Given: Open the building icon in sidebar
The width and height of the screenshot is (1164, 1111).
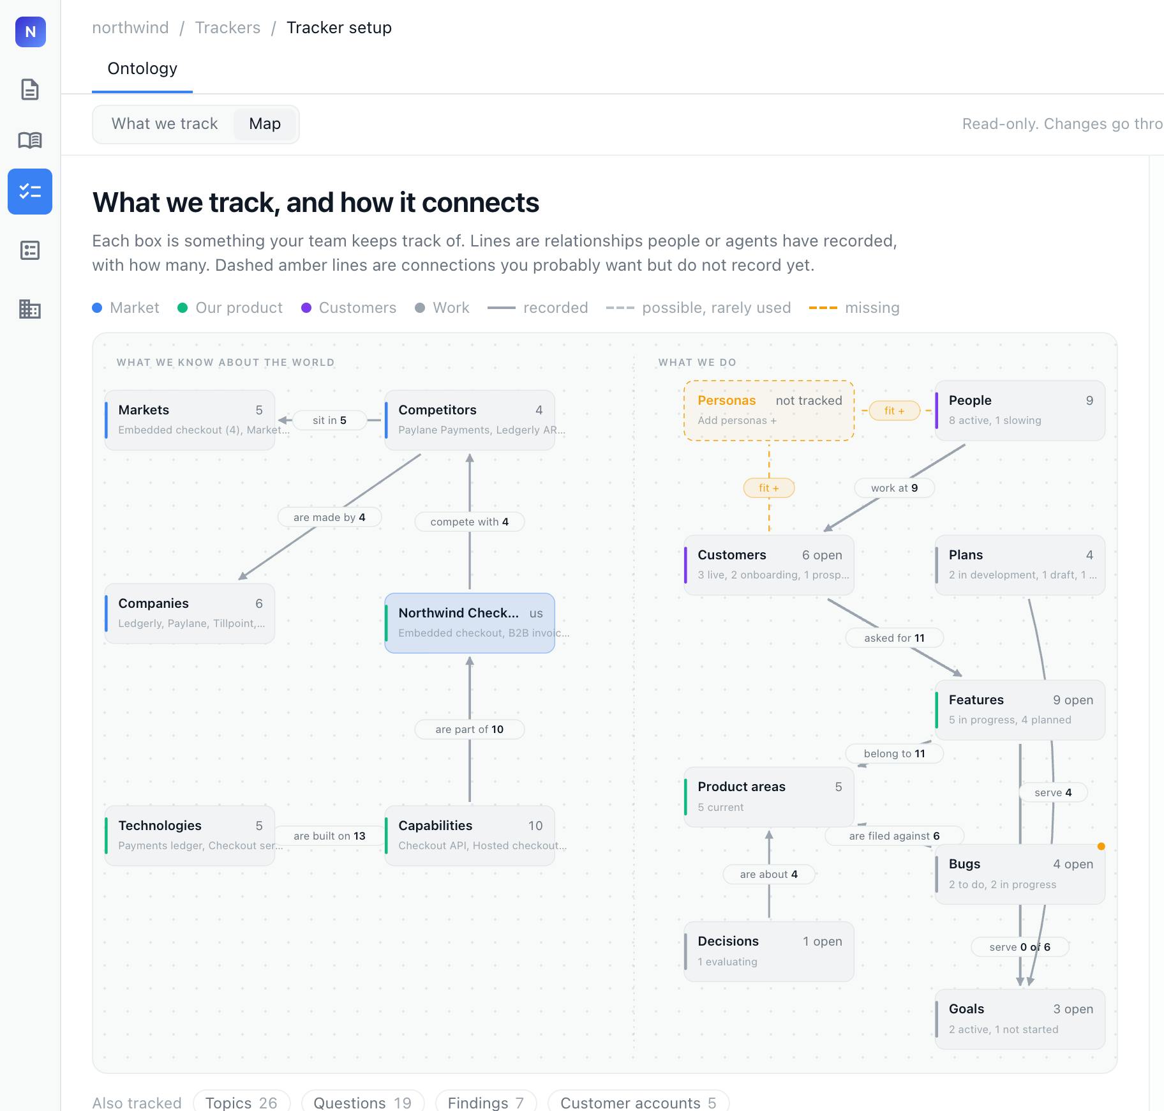Looking at the screenshot, I should (30, 309).
